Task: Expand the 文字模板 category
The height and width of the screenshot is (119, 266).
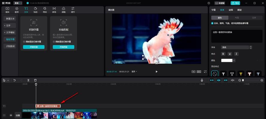Action: point(10,32)
